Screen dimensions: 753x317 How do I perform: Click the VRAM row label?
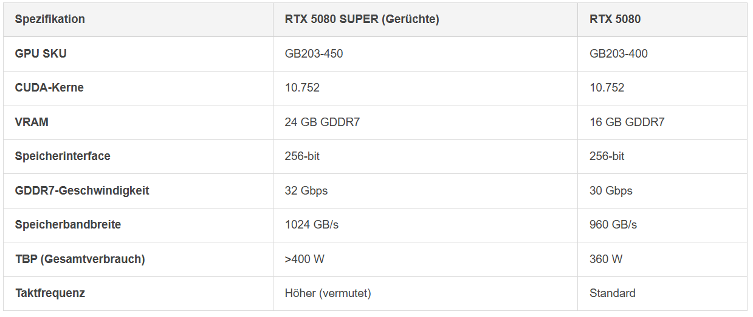click(x=32, y=122)
